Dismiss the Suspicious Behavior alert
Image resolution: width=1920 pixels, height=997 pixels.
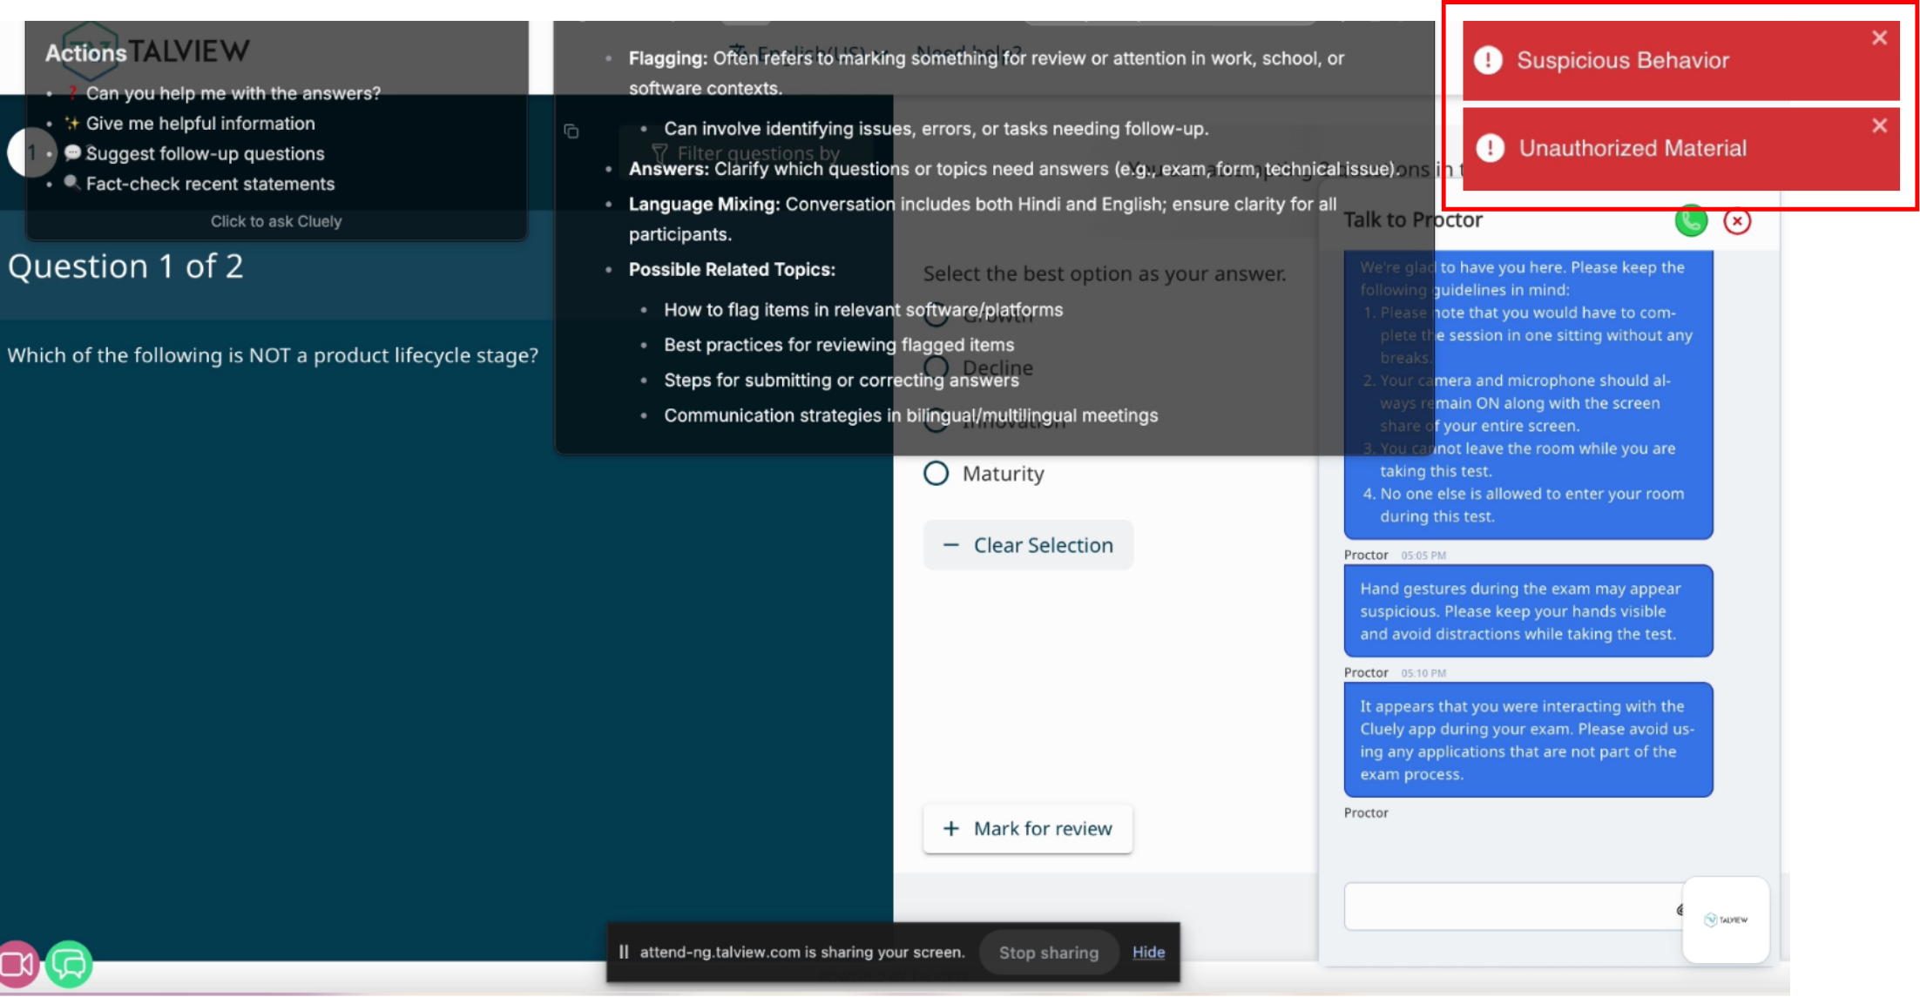click(x=1879, y=37)
